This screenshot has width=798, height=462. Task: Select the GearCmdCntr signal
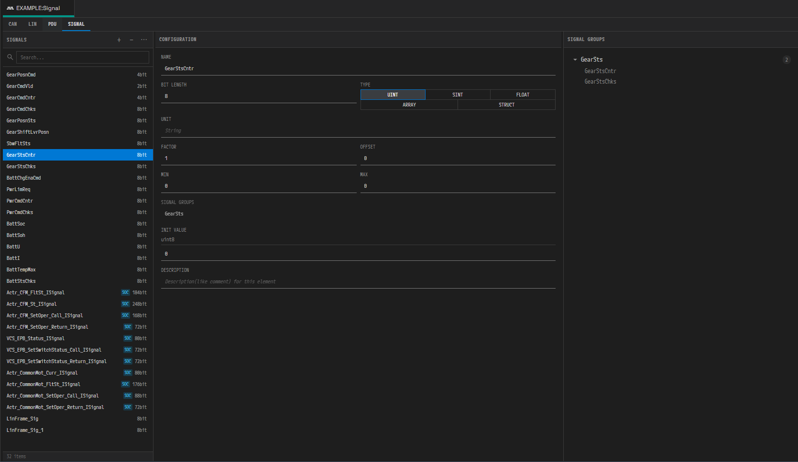[78, 97]
